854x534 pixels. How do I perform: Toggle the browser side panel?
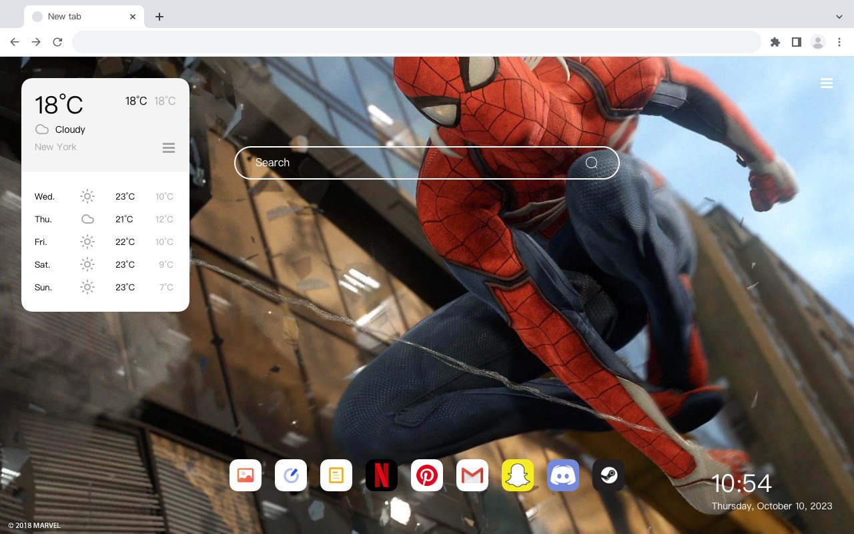[x=796, y=42]
